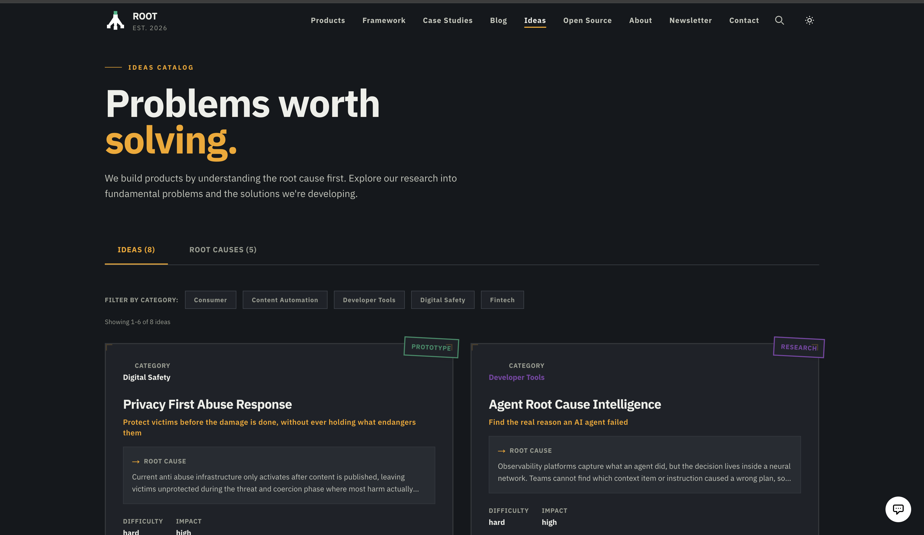924x535 pixels.
Task: Switch to the Root Causes (5) tab
Action: (222, 250)
